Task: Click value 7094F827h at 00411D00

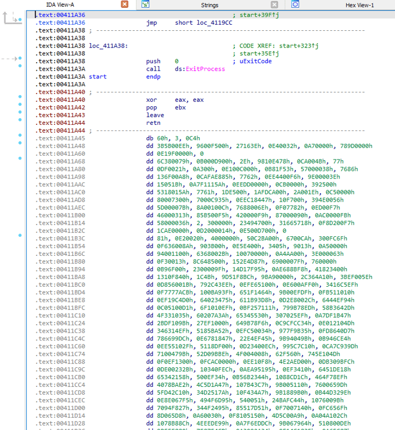Action: tap(175, 408)
